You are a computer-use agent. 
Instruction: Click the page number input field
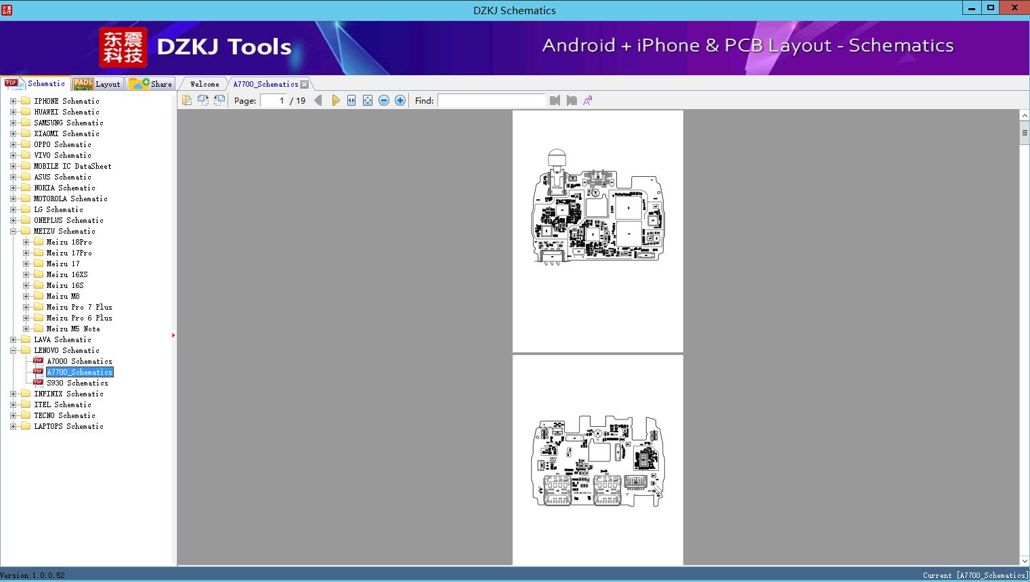(x=274, y=100)
